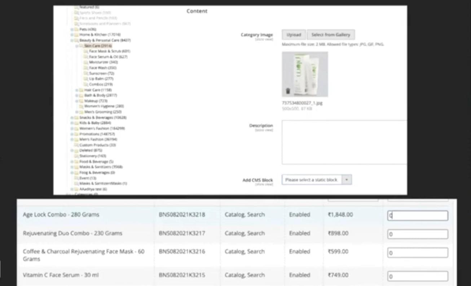The height and width of the screenshot is (286, 471).
Task: Click the quantity field for Age Lock Combo
Action: [x=417, y=215]
